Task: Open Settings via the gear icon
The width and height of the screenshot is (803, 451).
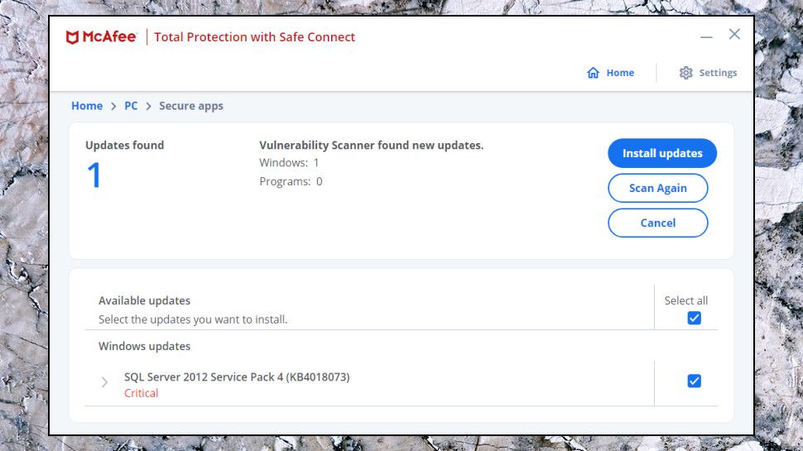Action: tap(685, 73)
